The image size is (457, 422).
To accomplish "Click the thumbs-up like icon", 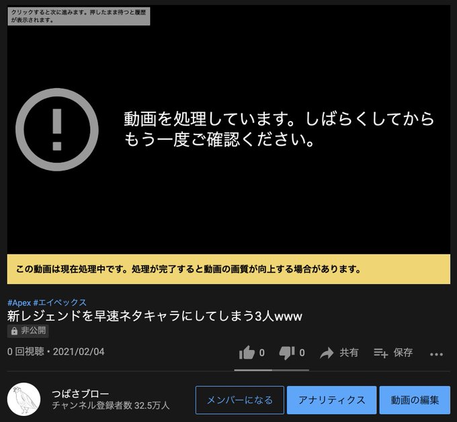I will [247, 353].
